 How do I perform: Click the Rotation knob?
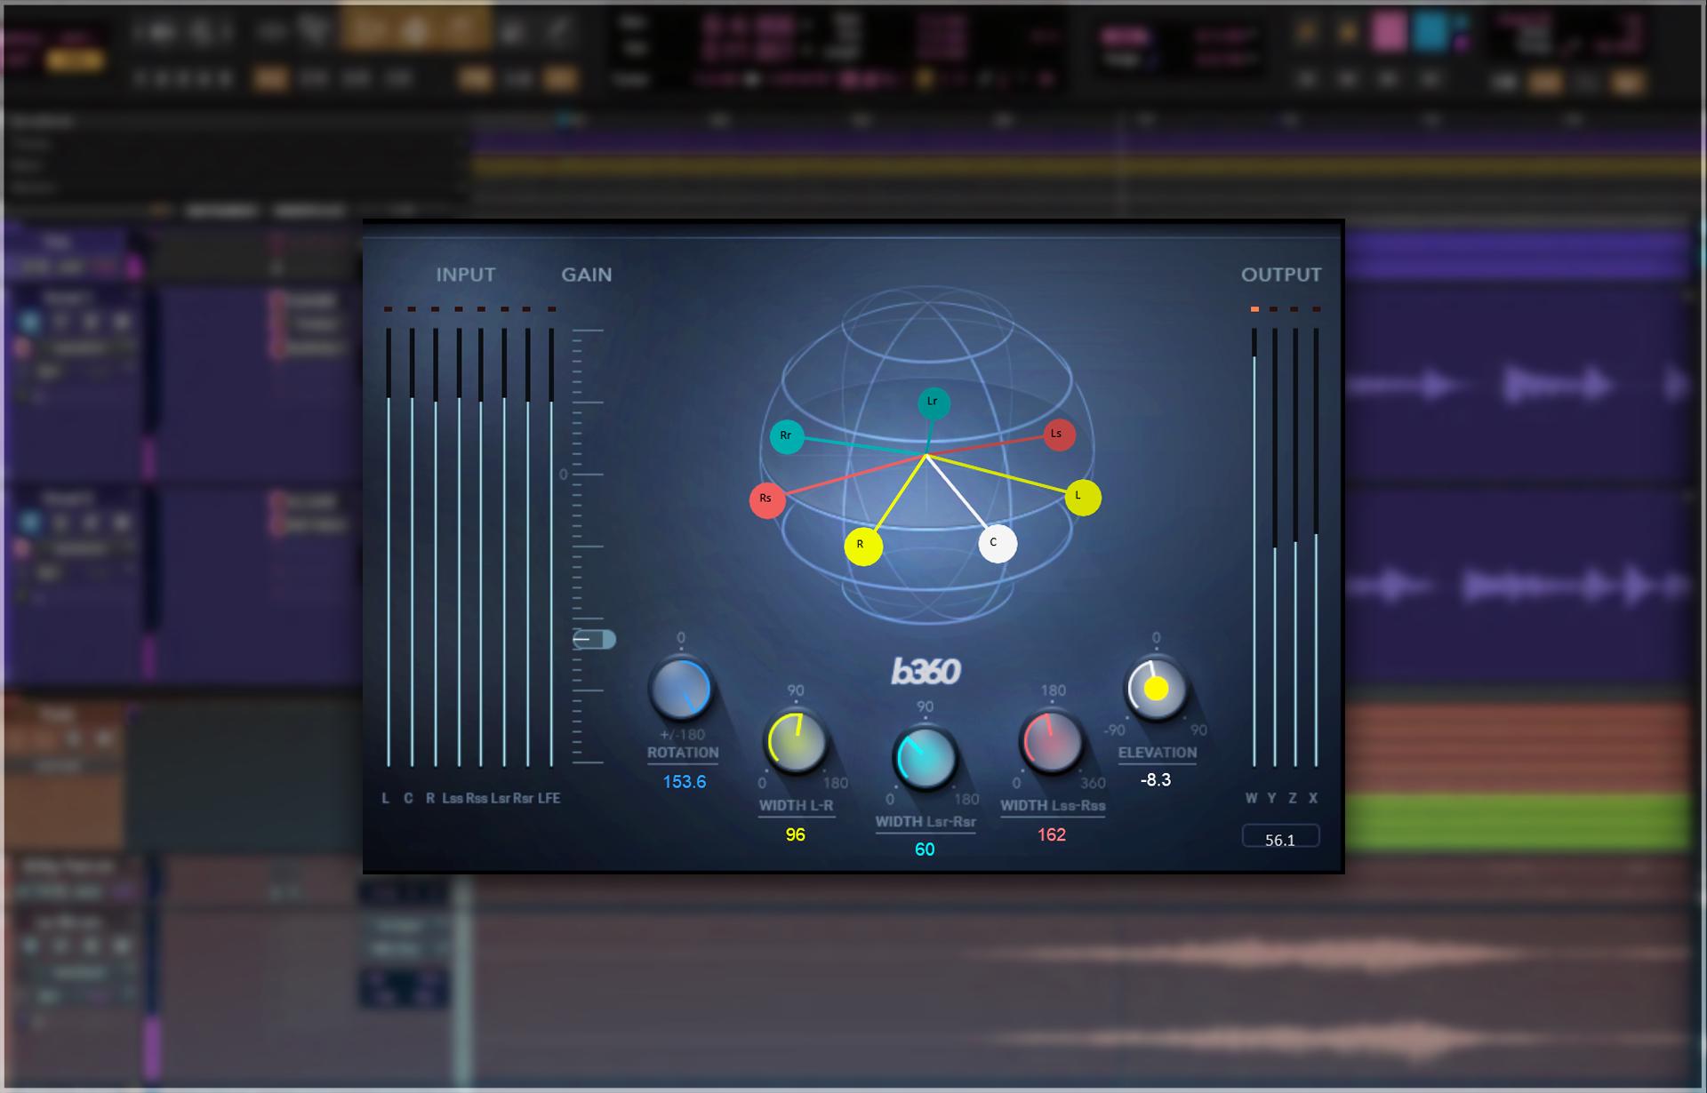(681, 690)
